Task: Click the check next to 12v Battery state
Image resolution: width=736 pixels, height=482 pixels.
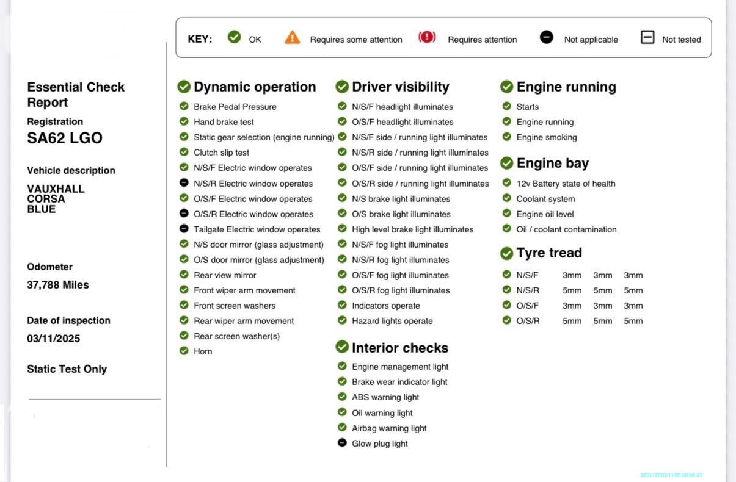Action: (x=506, y=183)
